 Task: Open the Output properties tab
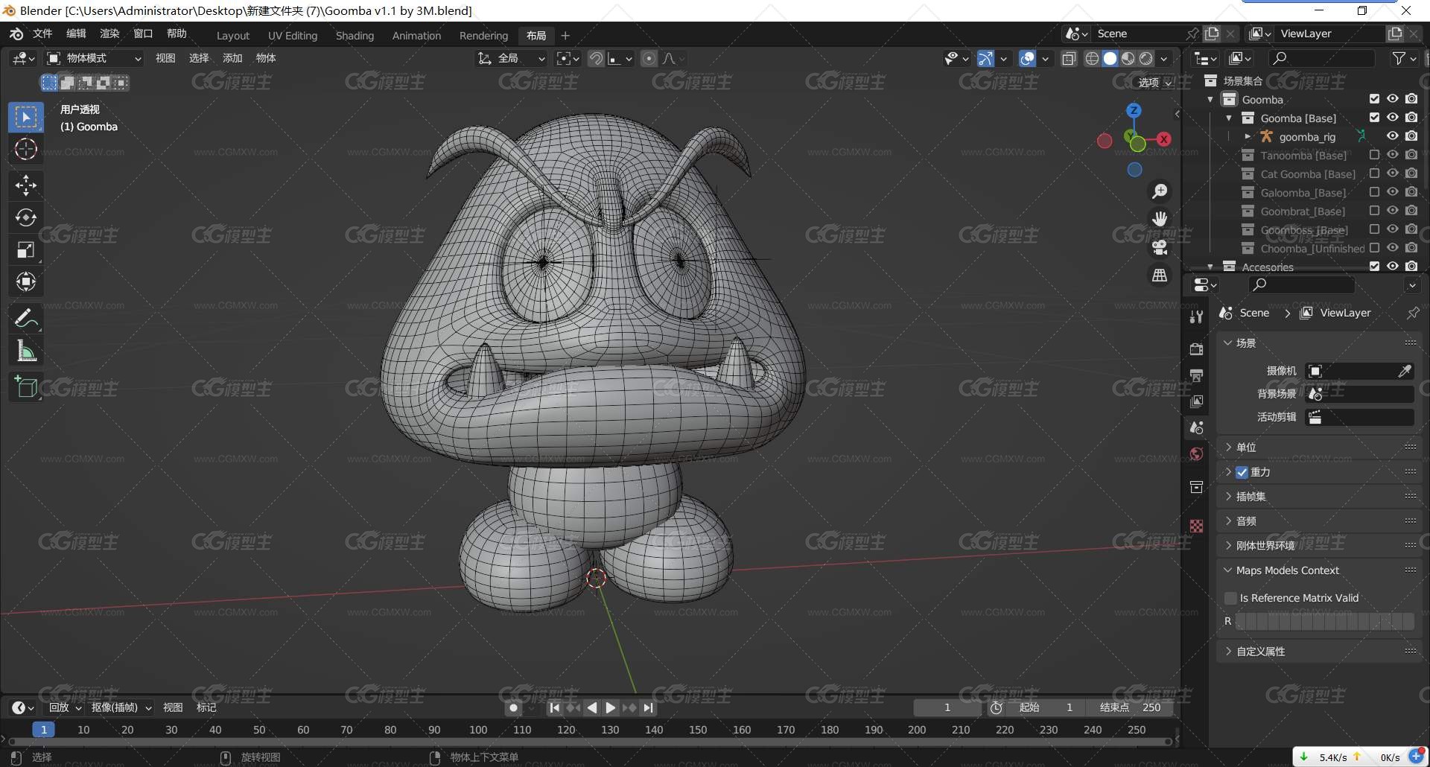coord(1196,375)
